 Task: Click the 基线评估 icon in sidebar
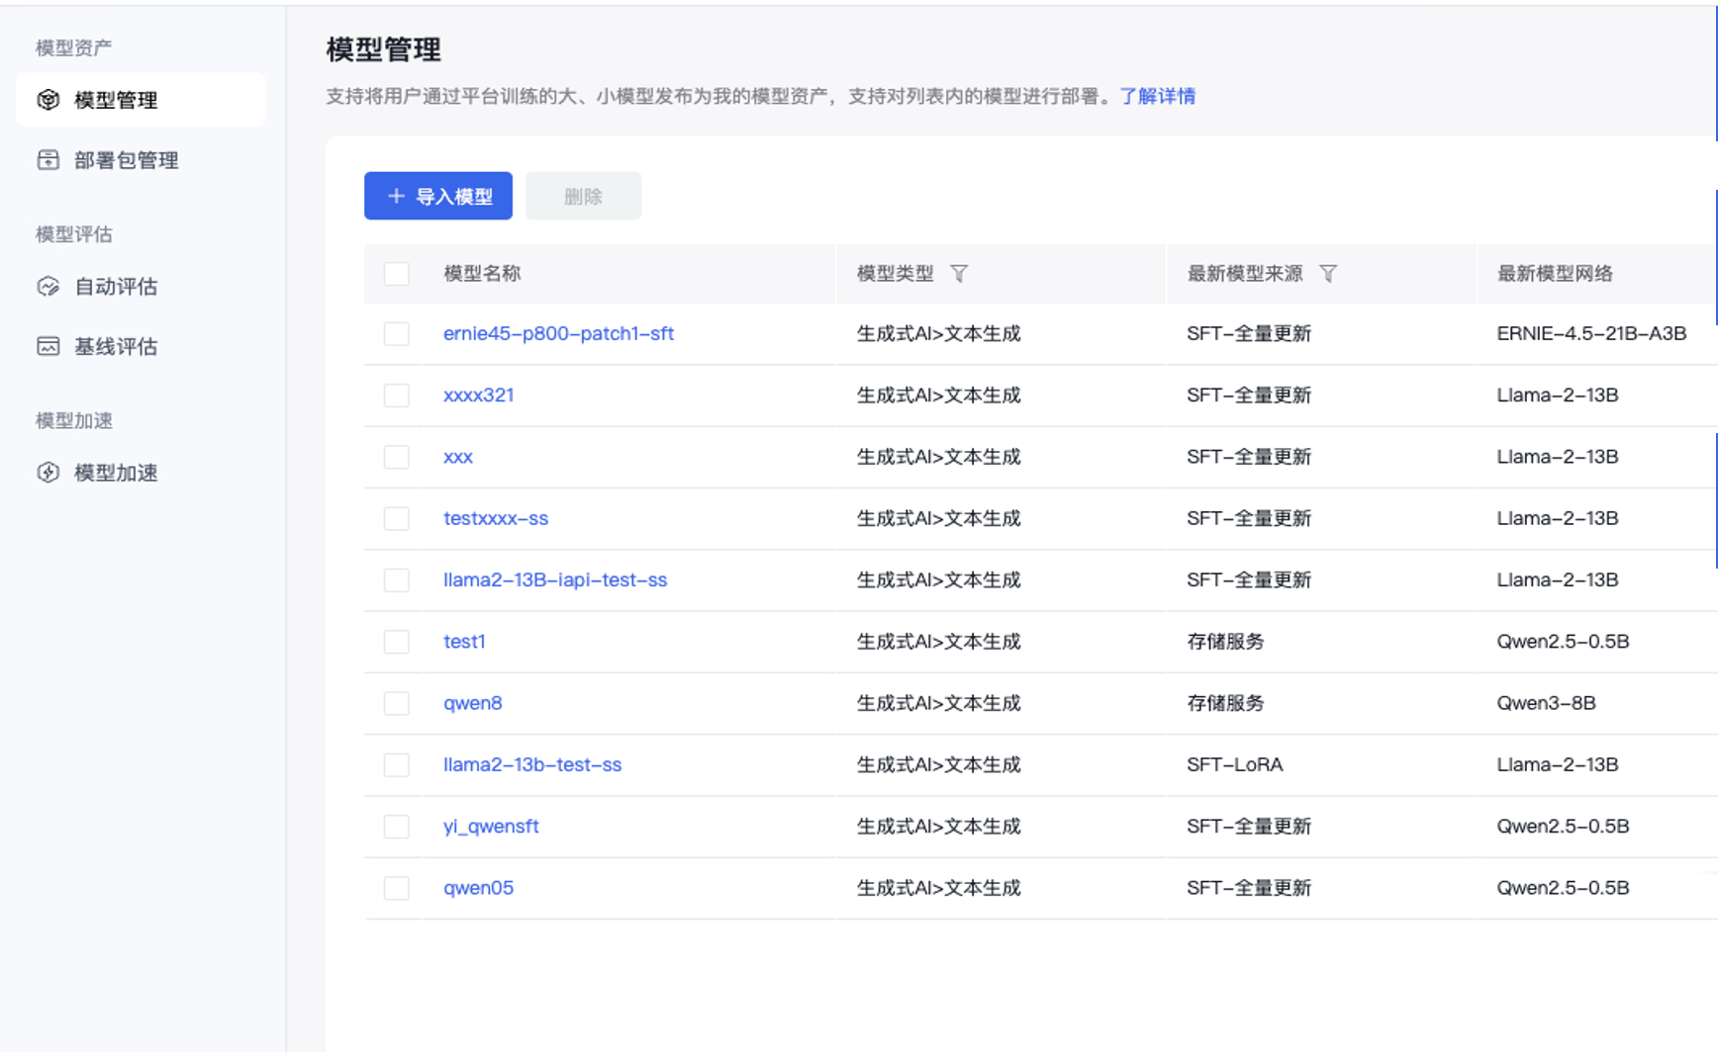(48, 346)
